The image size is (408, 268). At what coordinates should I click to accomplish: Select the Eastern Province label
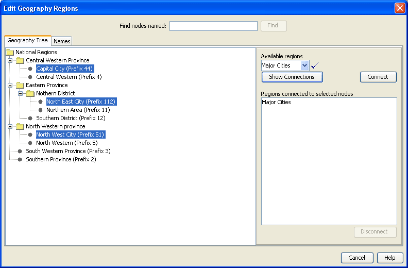coord(47,85)
